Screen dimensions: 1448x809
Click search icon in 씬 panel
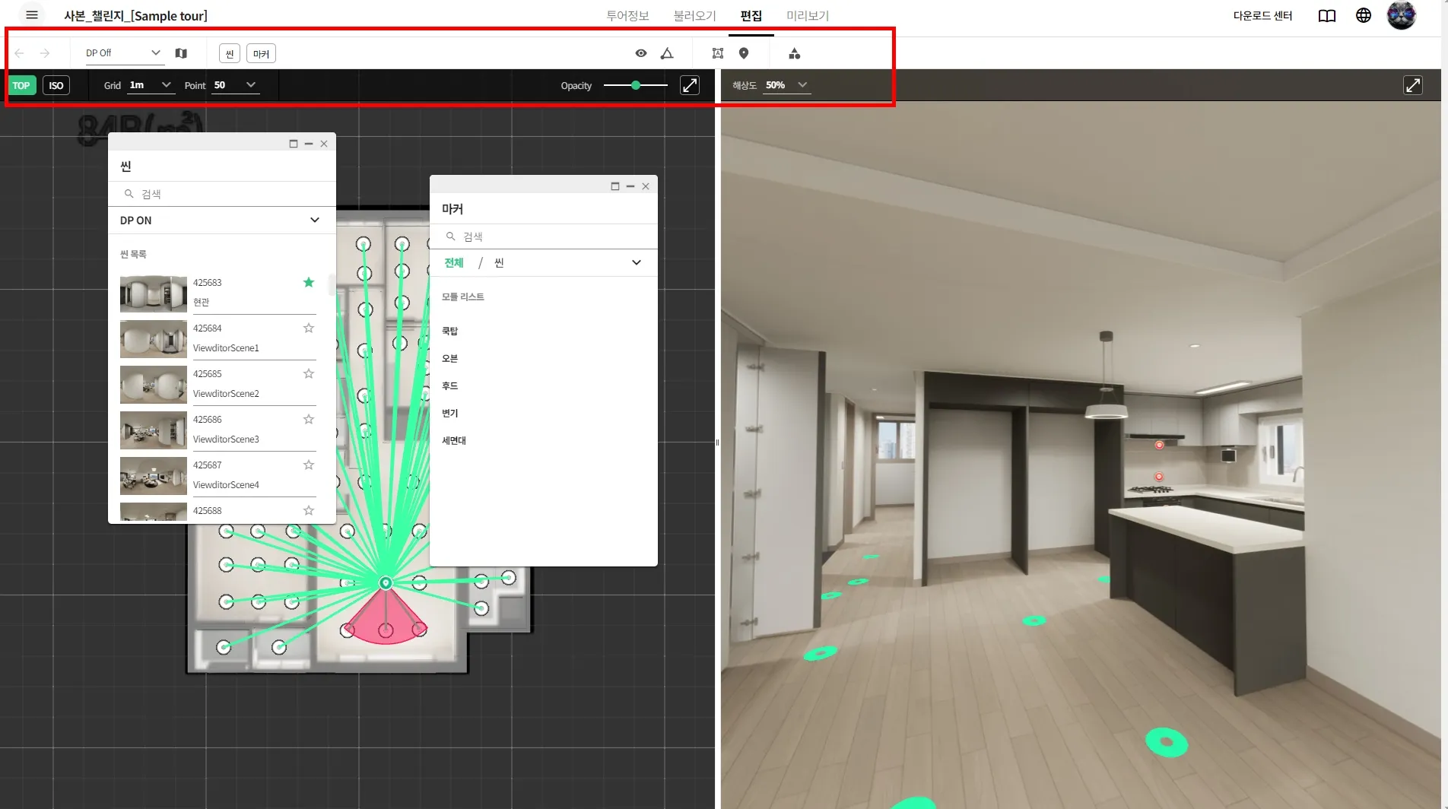[129, 194]
